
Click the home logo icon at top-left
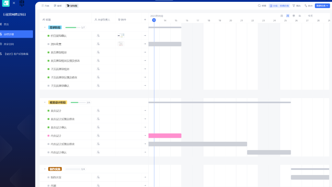pos(6,3)
